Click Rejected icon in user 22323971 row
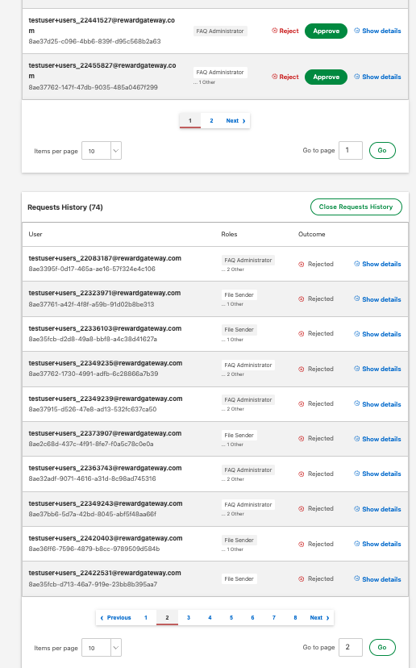The height and width of the screenshot is (668, 416). 301,299
